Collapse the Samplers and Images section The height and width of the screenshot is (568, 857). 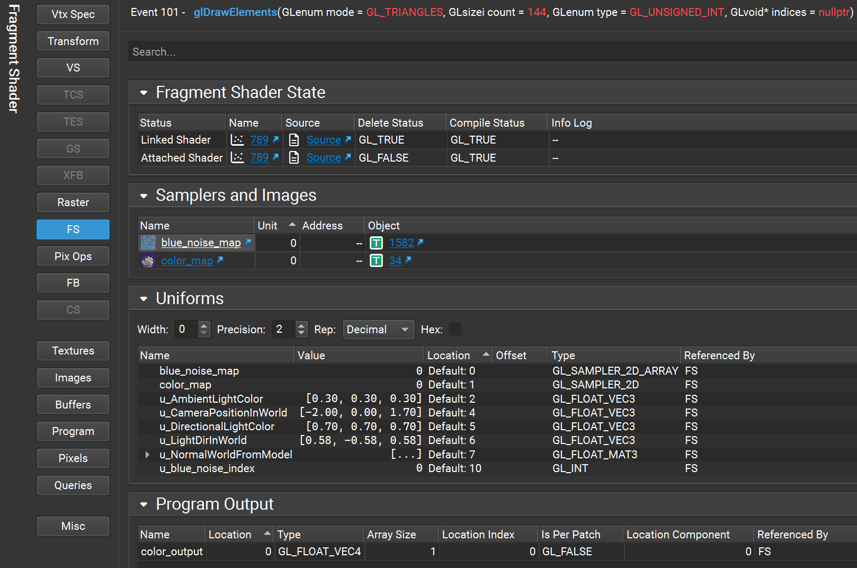144,196
